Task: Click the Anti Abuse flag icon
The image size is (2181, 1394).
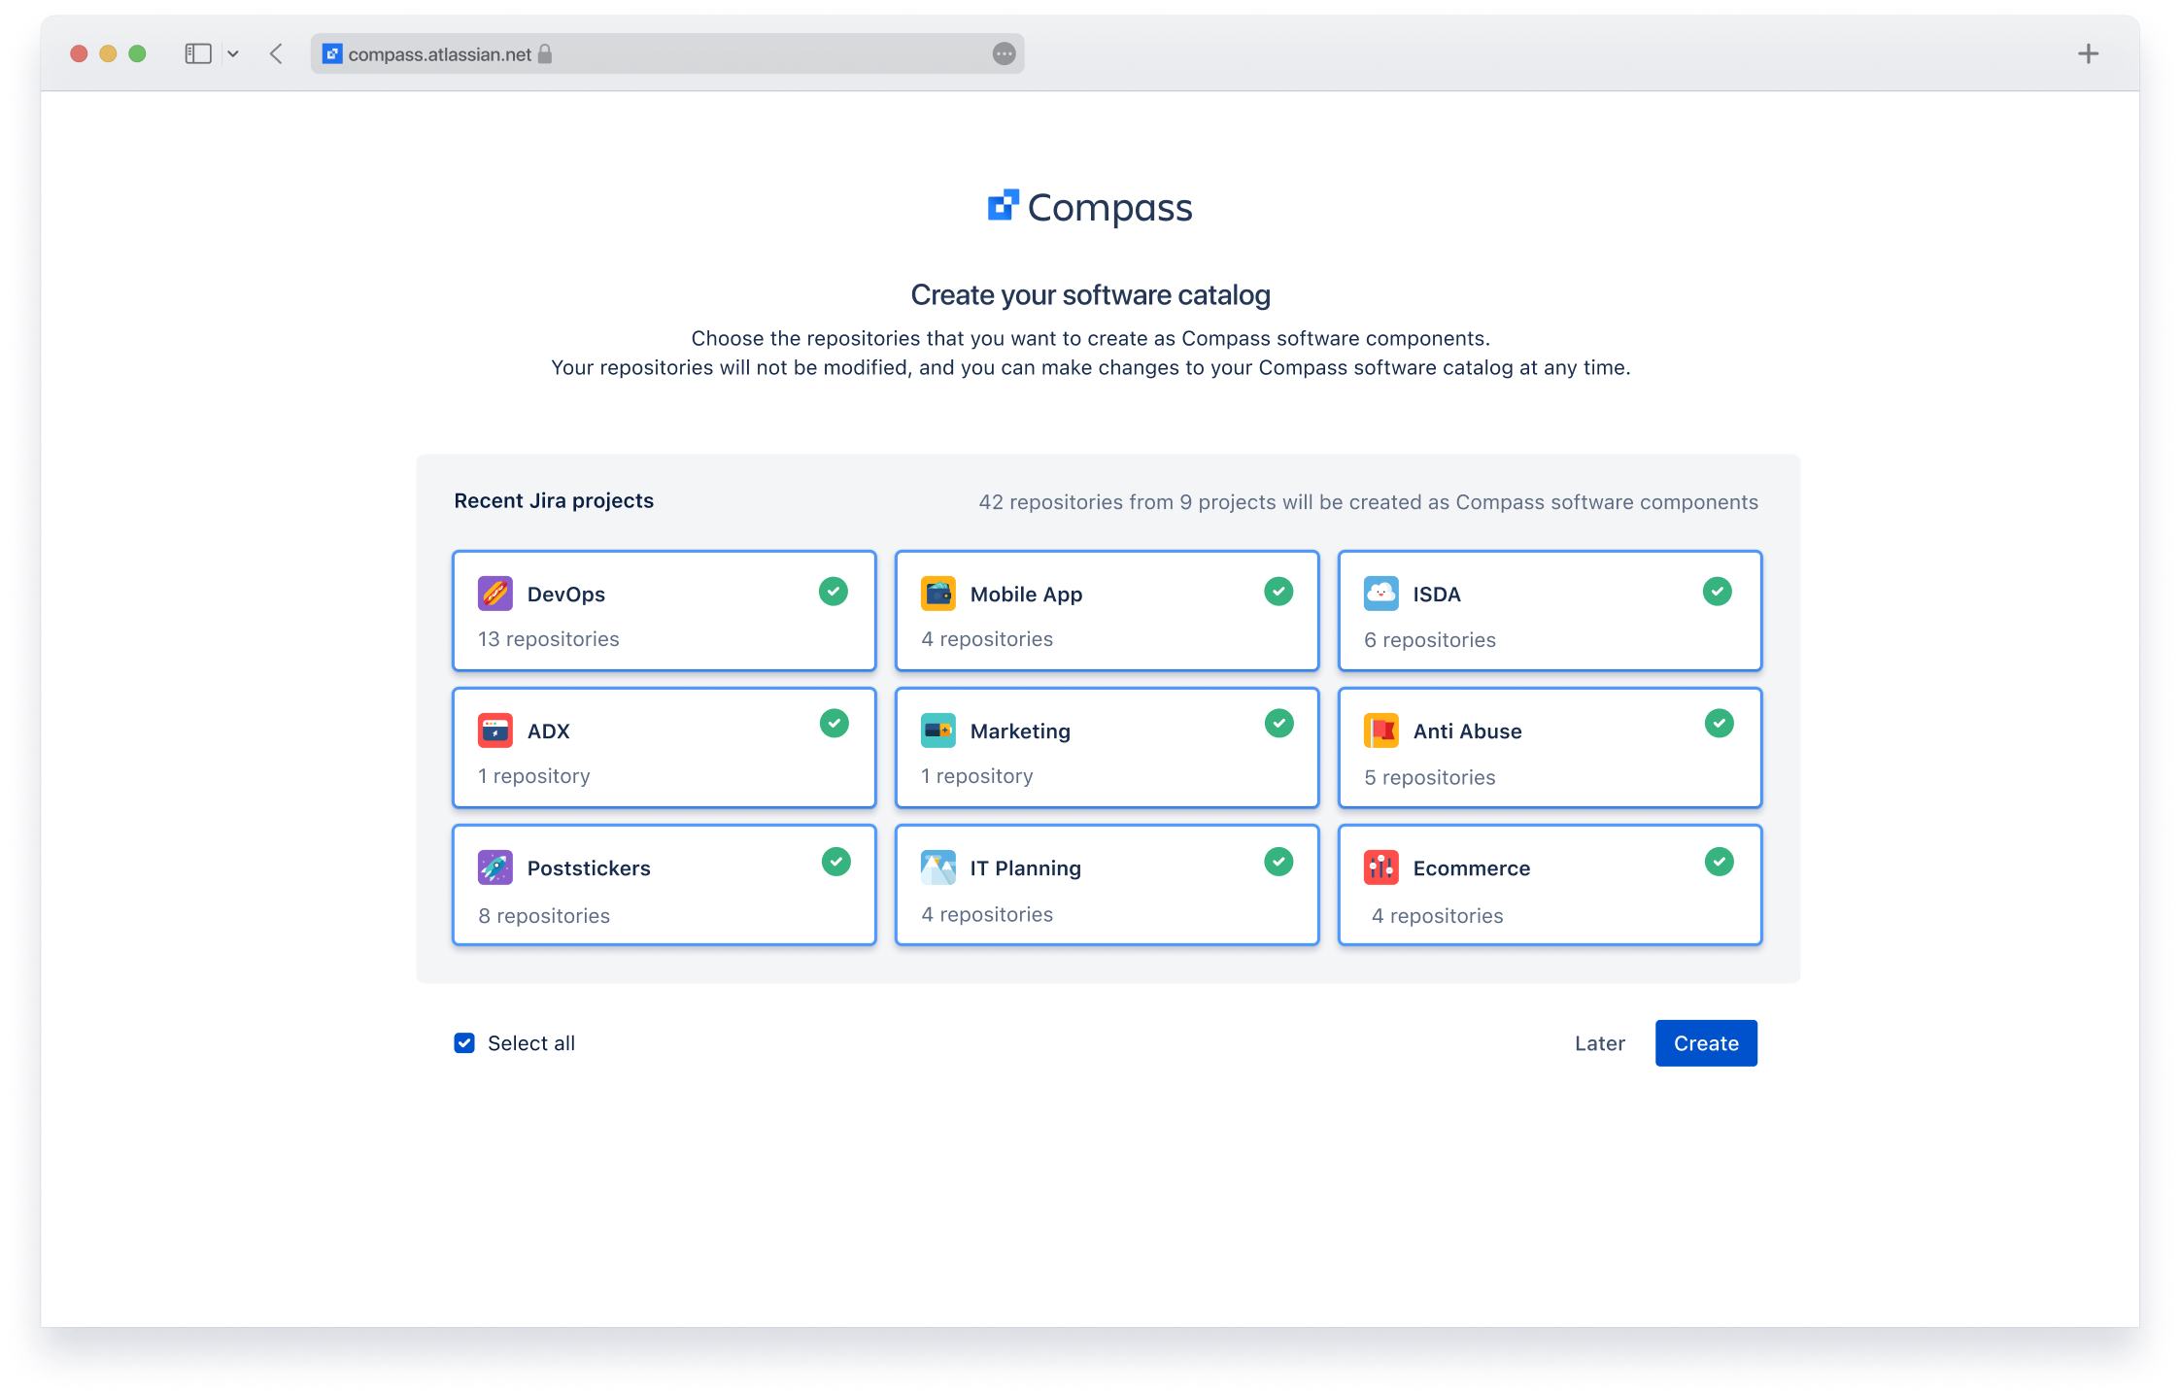Action: 1380,731
